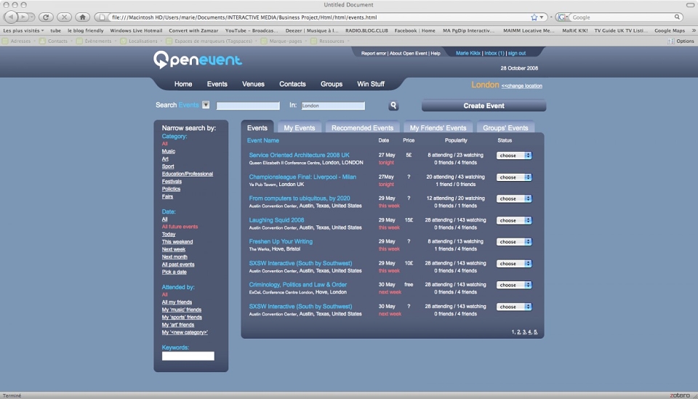The width and height of the screenshot is (698, 399).
Task: Filter date by This weekend
Action: pos(177,242)
